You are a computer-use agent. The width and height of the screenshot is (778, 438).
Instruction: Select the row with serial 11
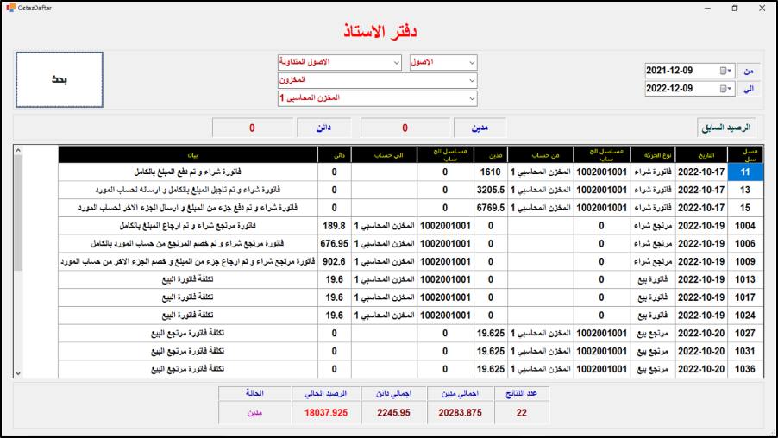[745, 172]
